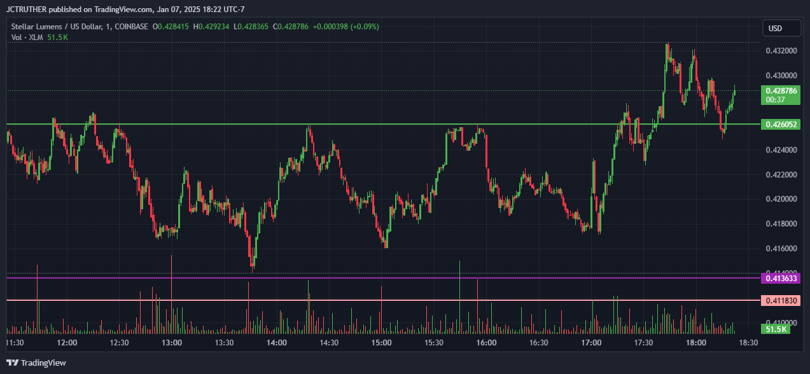Click the 0.420000 price axis label
The height and width of the screenshot is (374, 810).
(x=781, y=199)
